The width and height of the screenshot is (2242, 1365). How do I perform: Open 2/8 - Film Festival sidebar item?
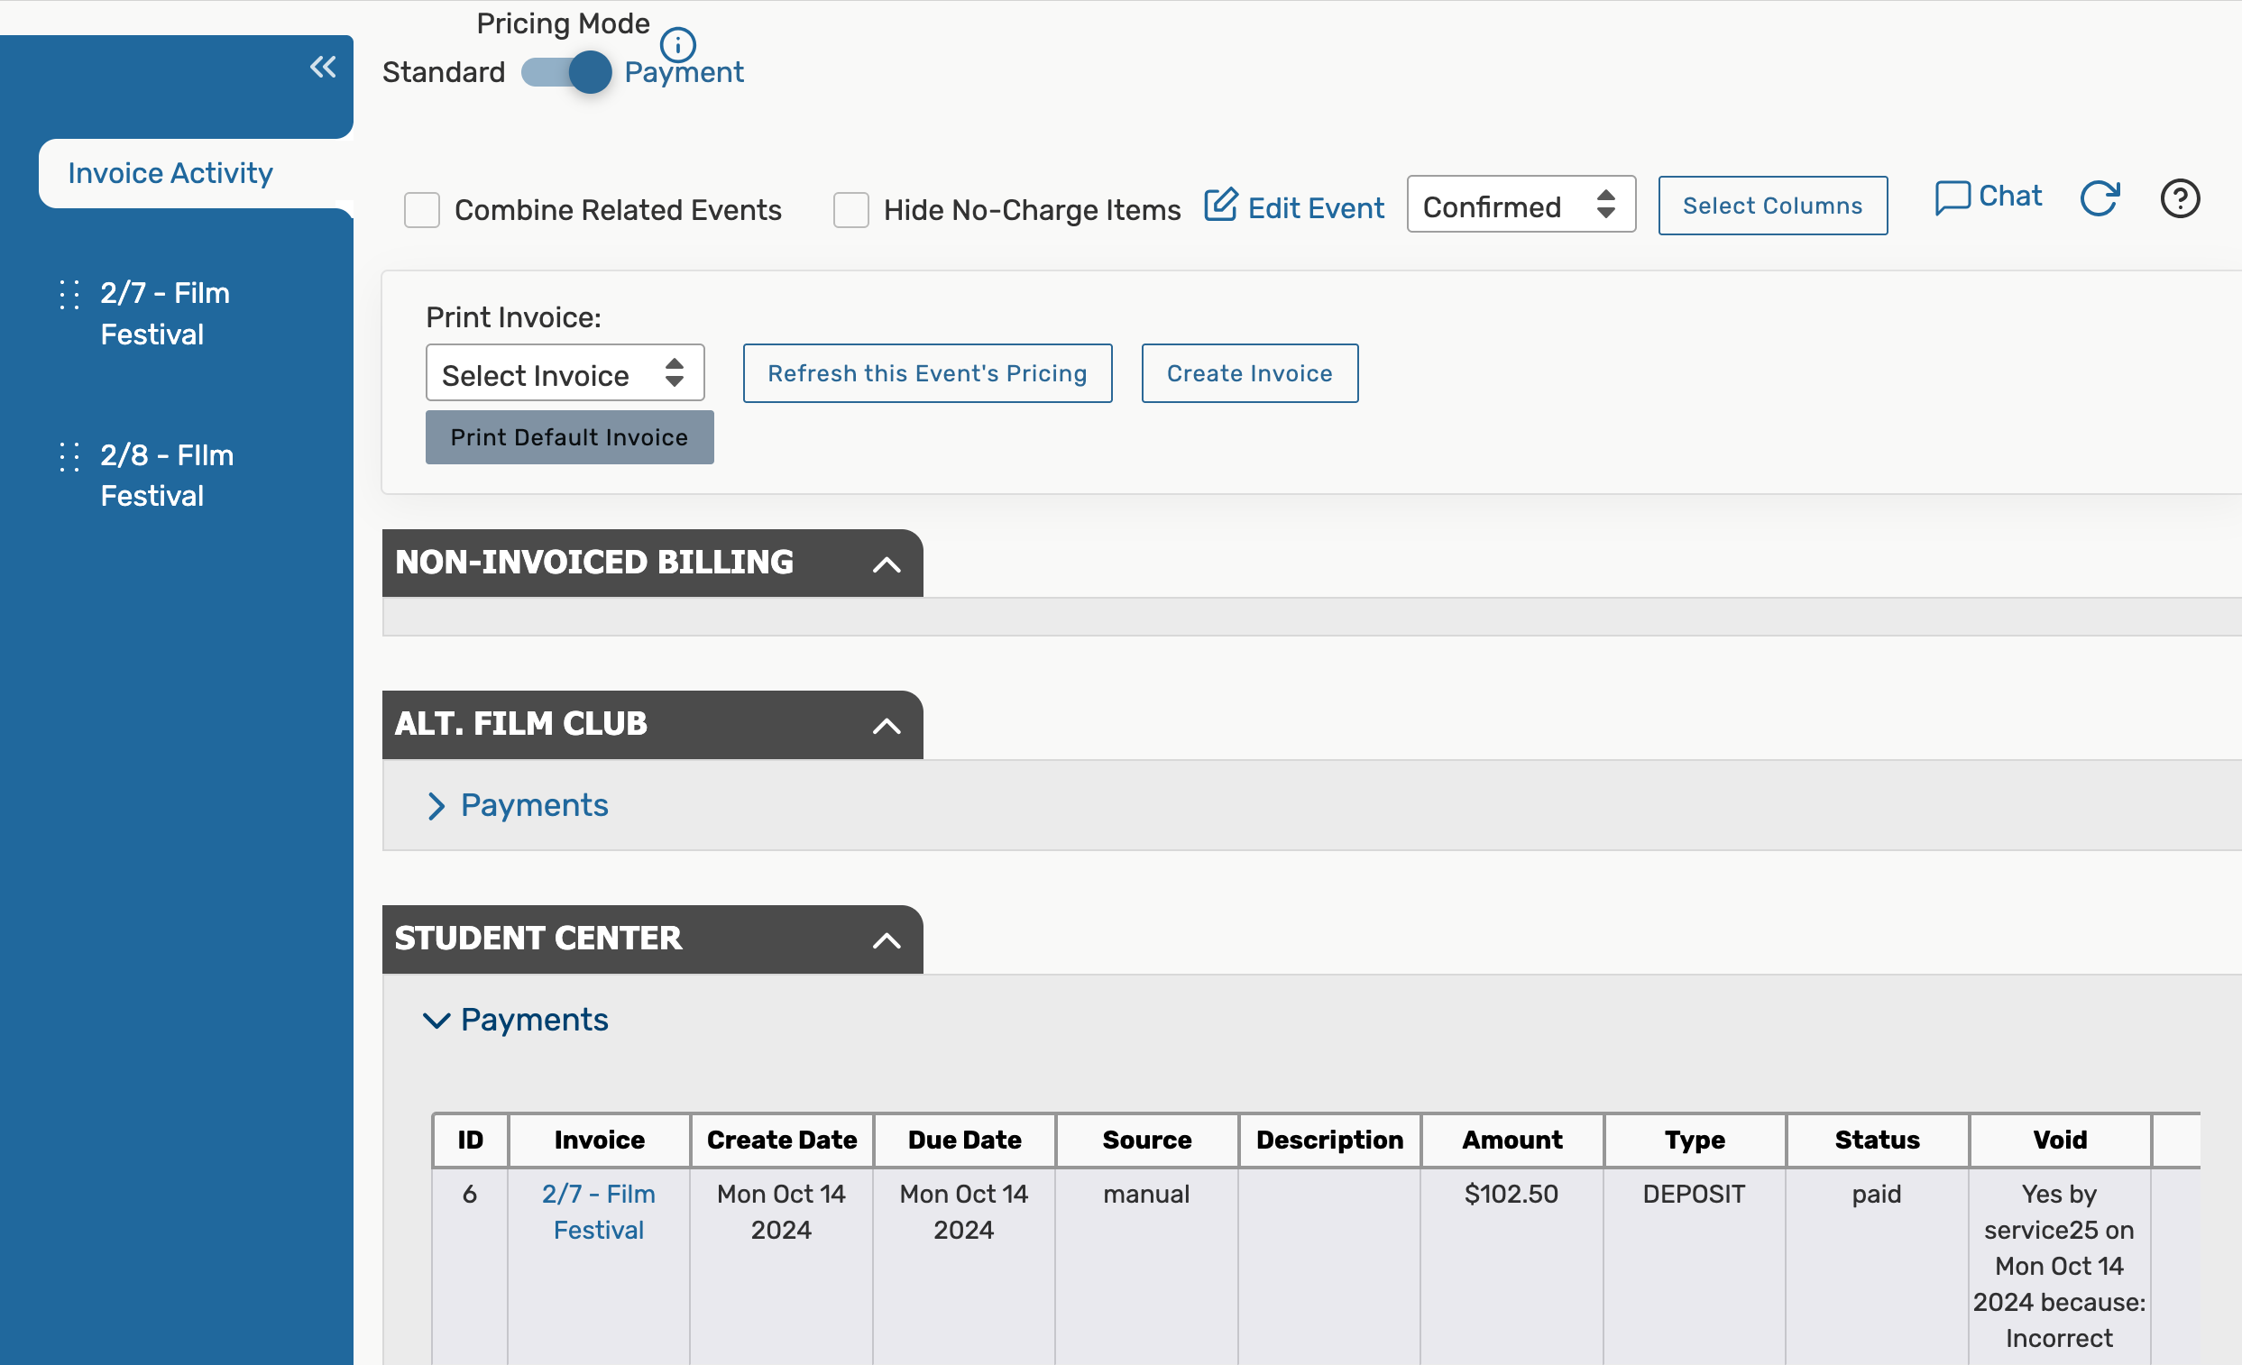pyautogui.click(x=167, y=475)
